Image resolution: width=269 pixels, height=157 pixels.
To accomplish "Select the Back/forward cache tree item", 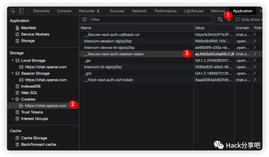I will [x=38, y=144].
